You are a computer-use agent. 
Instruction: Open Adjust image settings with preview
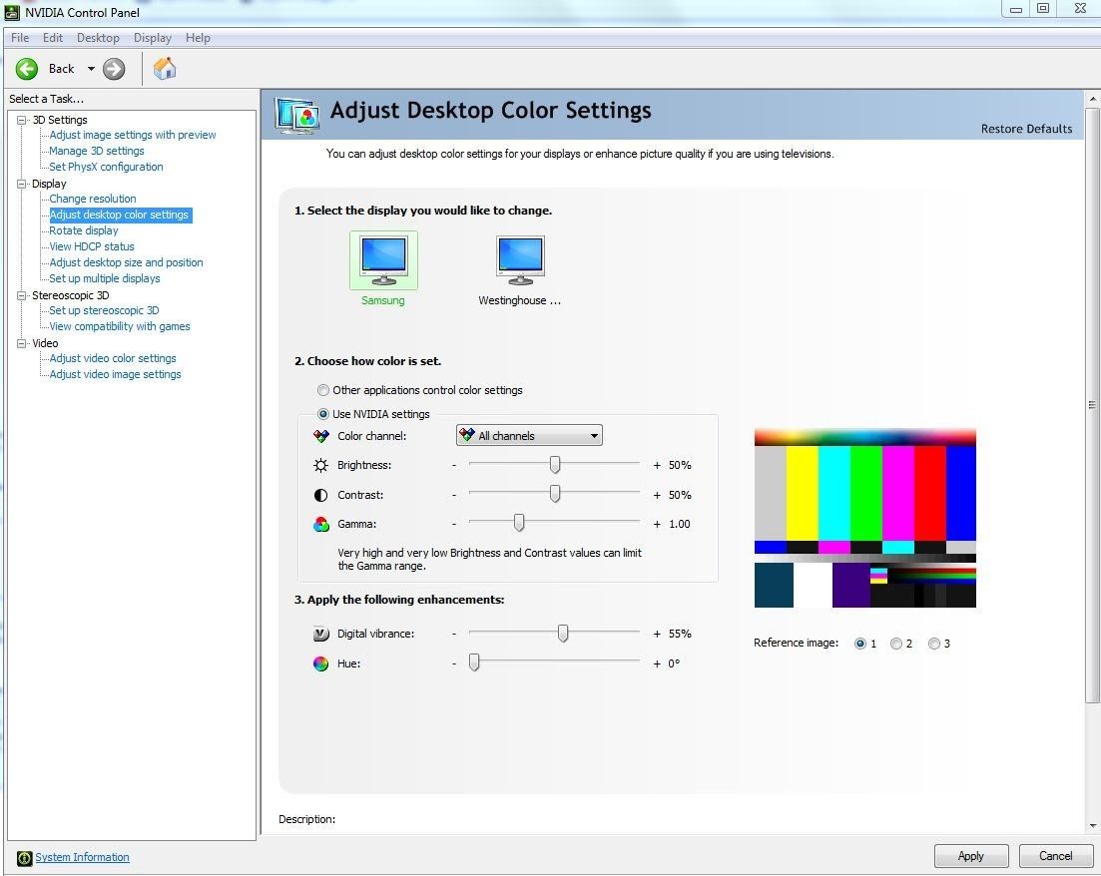133,135
